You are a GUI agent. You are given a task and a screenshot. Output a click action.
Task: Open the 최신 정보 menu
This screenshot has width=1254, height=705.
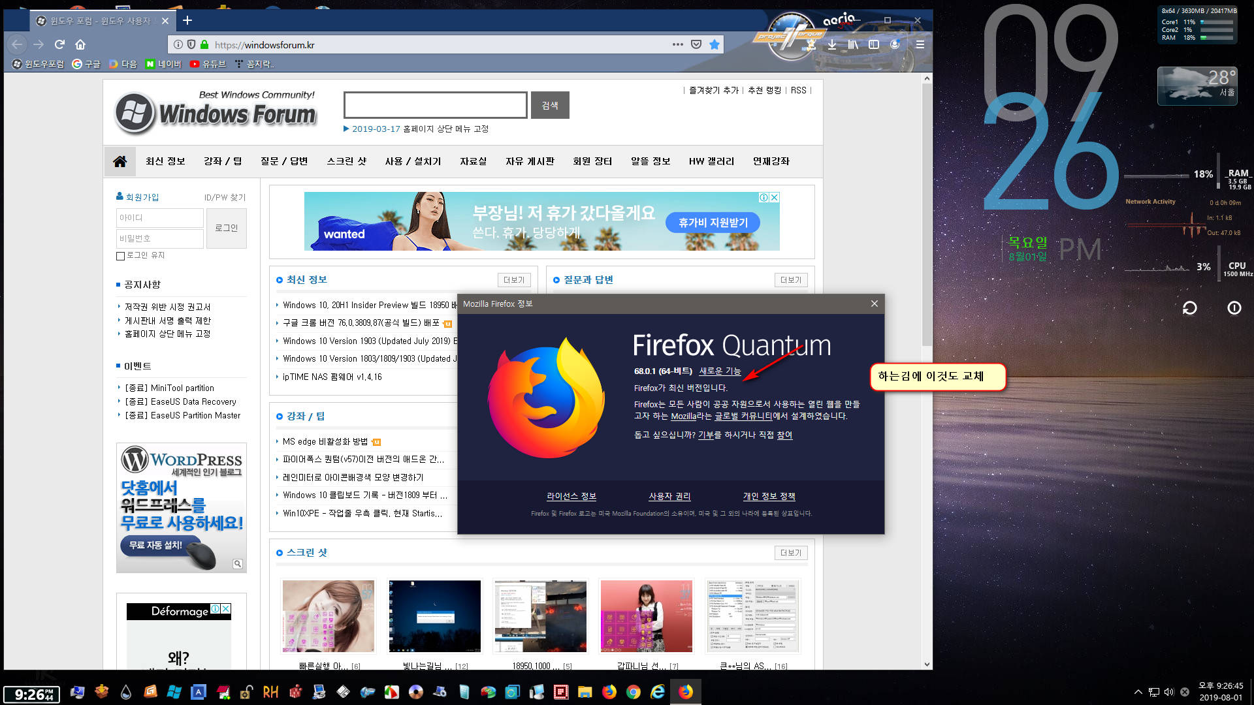pyautogui.click(x=165, y=161)
